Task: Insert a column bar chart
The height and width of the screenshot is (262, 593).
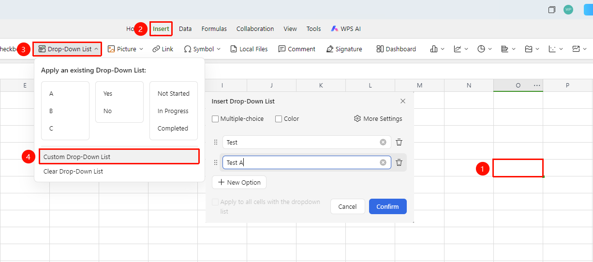Action: [434, 49]
